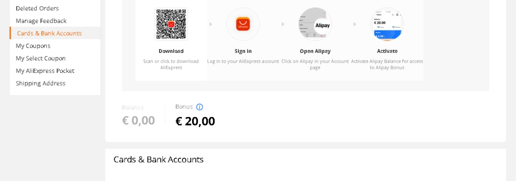
Task: Open My AliExpress Pocket
Action: [x=45, y=71]
